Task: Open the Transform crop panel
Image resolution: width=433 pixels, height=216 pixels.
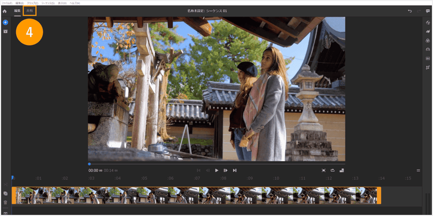Action: (428, 67)
